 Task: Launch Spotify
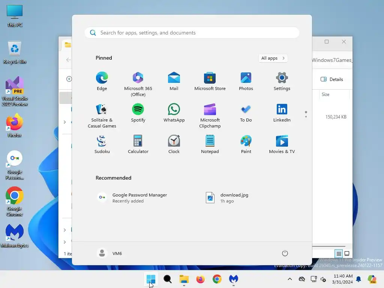click(138, 113)
